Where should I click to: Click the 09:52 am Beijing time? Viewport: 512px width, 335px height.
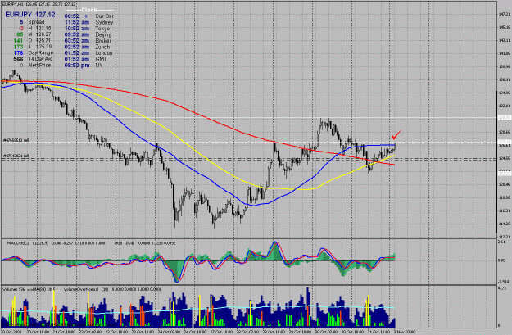pos(77,34)
